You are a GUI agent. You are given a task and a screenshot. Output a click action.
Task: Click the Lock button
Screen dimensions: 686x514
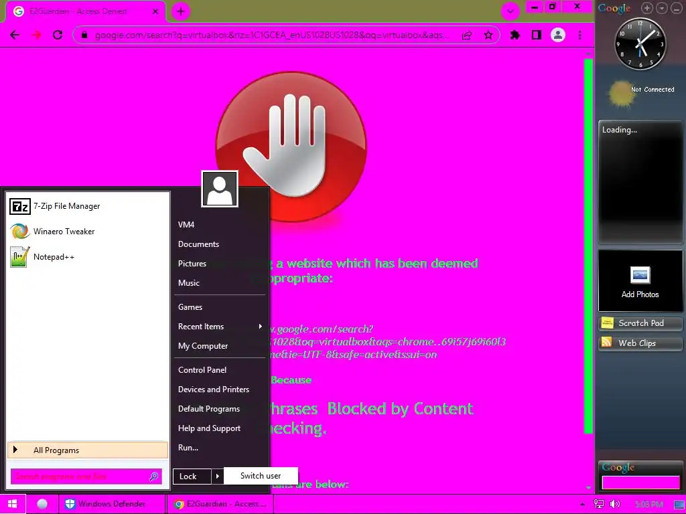(192, 477)
